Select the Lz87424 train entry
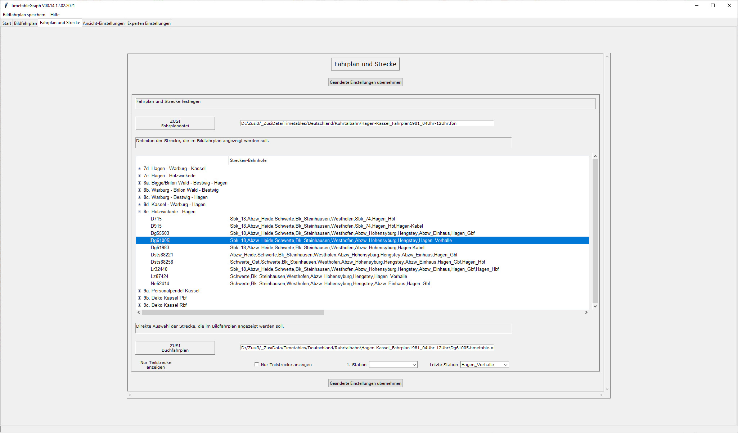Image resolution: width=738 pixels, height=433 pixels. 159,276
